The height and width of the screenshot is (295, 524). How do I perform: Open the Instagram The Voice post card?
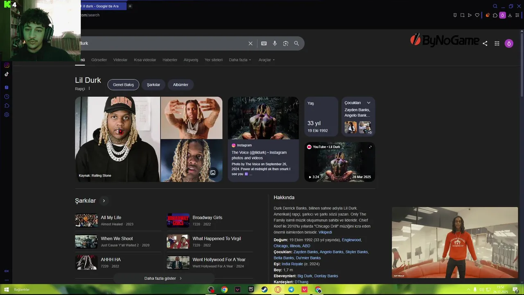point(263,139)
